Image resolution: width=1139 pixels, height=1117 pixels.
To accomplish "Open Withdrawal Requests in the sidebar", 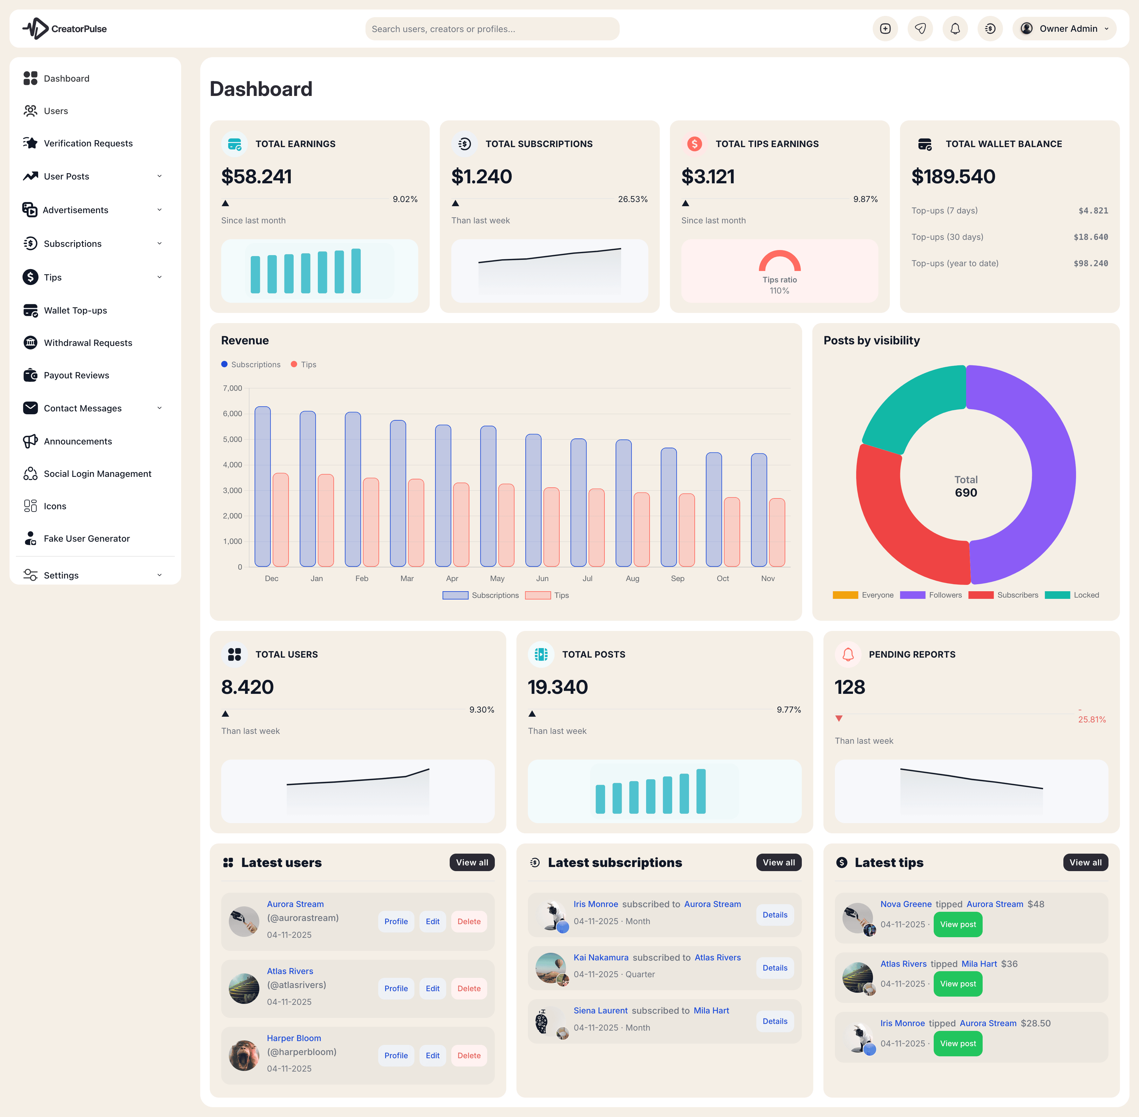I will point(87,343).
